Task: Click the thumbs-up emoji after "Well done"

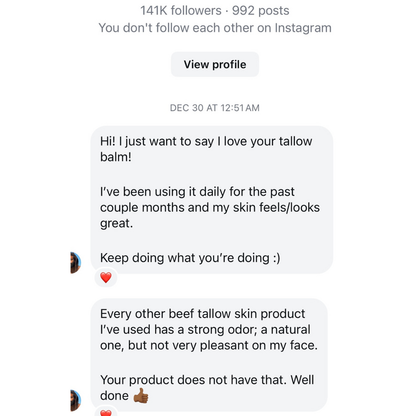Action: [141, 396]
